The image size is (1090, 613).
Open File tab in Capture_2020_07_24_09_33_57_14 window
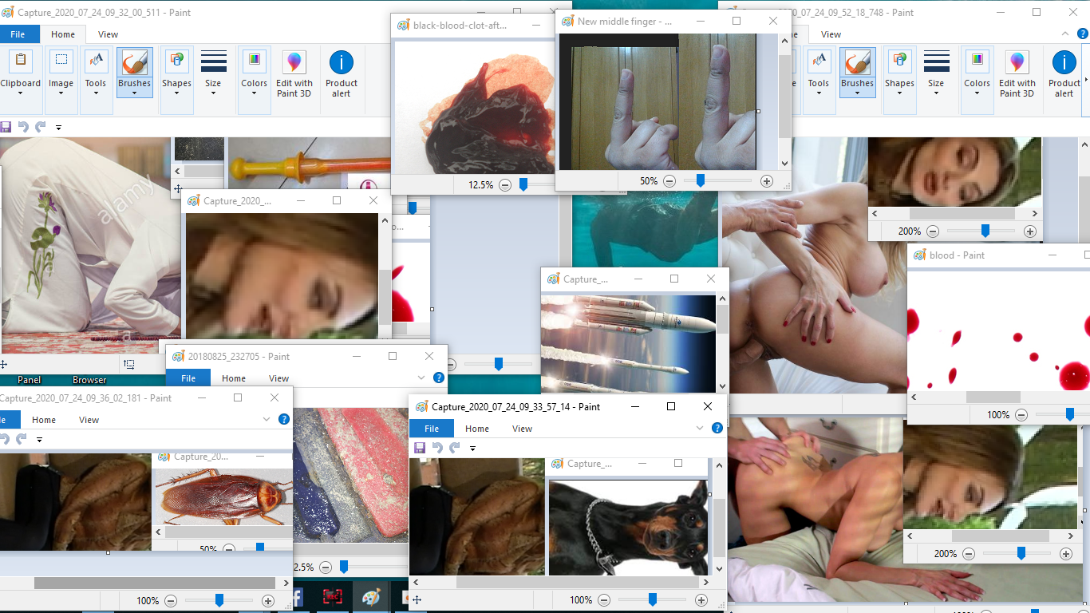point(431,429)
